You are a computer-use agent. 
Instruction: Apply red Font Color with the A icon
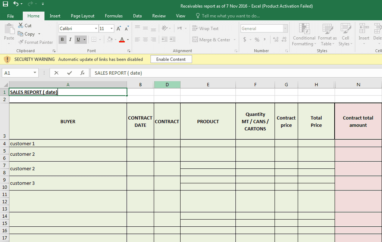coord(122,39)
